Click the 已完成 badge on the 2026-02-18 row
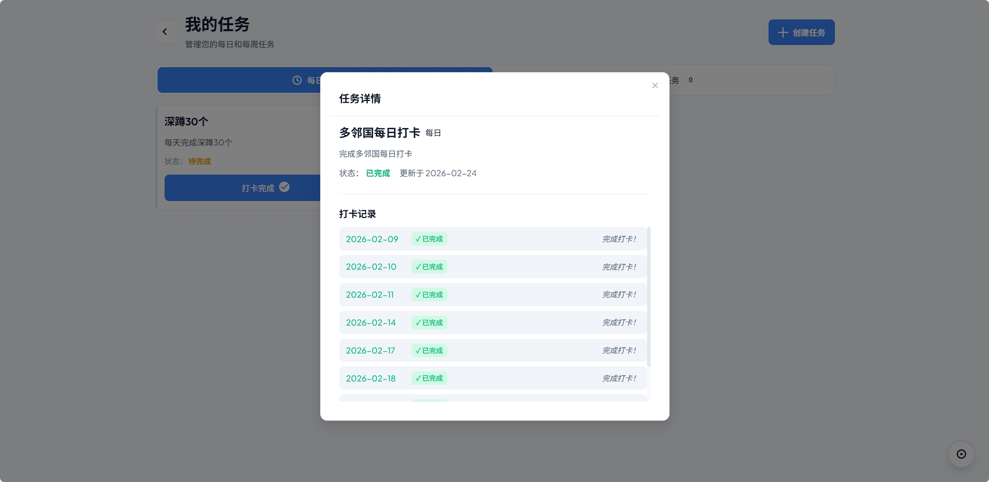Screen dimensions: 989x482 (x=429, y=378)
